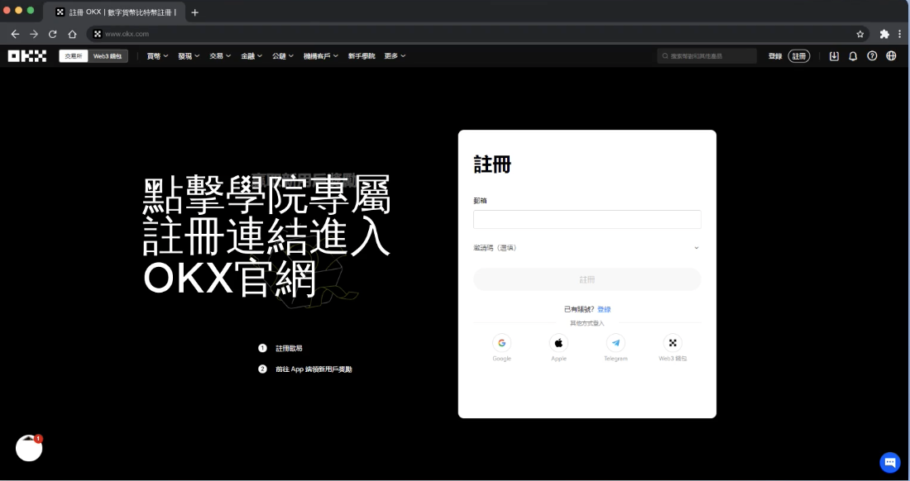Reload the current page

click(53, 34)
